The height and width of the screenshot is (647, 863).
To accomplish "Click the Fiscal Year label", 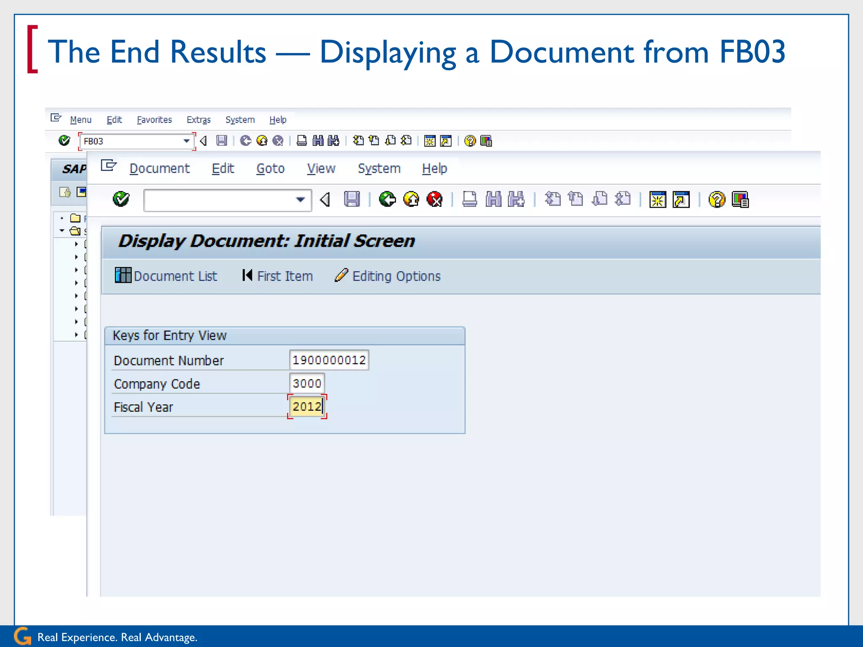I will (143, 407).
